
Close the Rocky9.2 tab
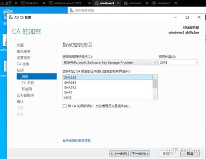click(44, 3)
